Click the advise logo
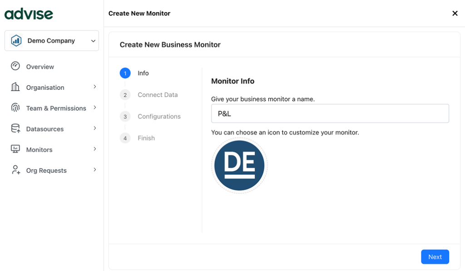 point(29,14)
